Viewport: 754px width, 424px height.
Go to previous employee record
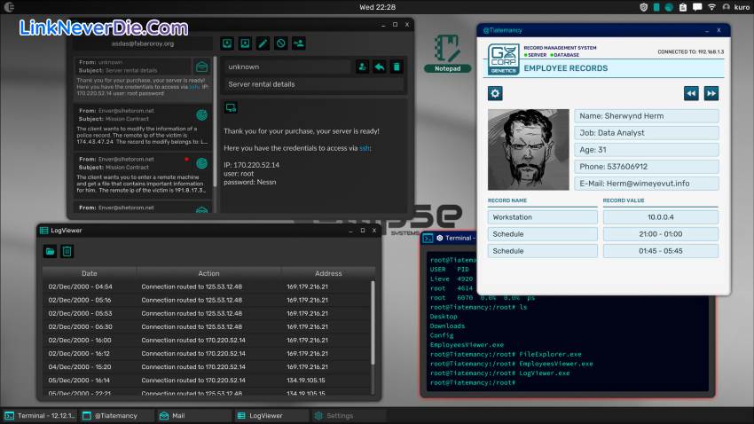pyautogui.click(x=691, y=93)
